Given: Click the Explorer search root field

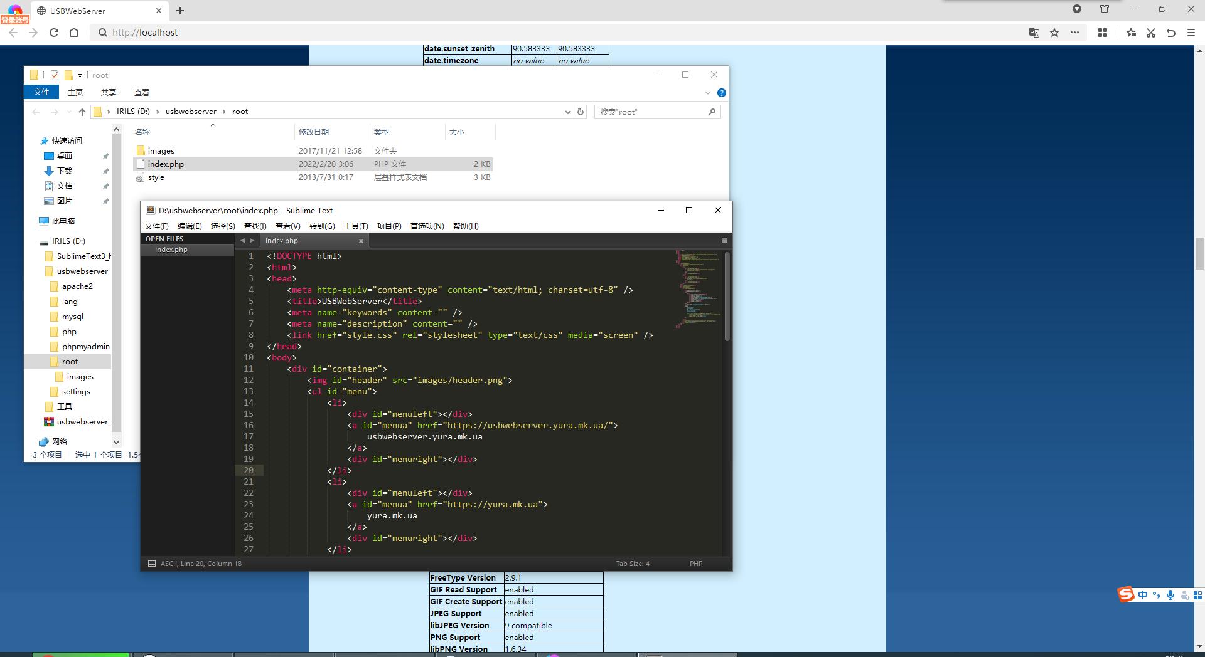Looking at the screenshot, I should [x=651, y=112].
